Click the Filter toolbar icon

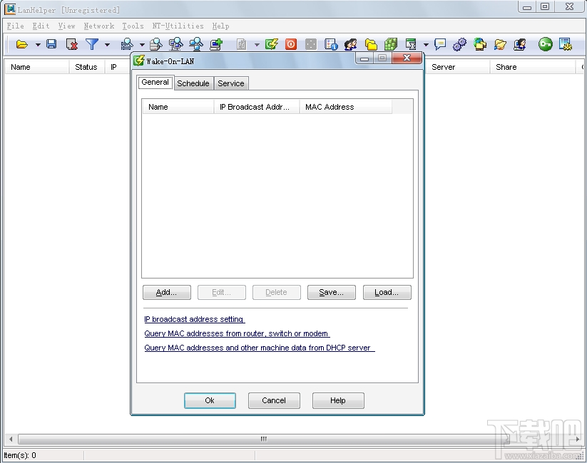[93, 44]
